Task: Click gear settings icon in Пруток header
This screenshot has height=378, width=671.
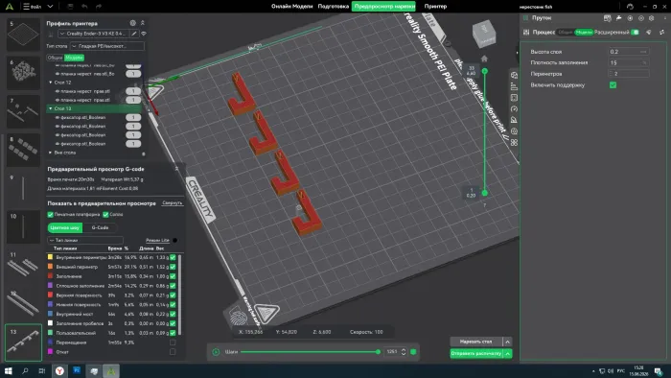Action: (x=651, y=18)
